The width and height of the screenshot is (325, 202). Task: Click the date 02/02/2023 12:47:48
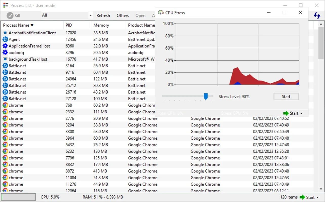coord(271,145)
